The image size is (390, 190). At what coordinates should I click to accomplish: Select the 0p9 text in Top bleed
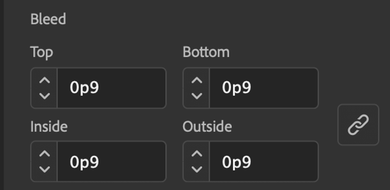pyautogui.click(x=84, y=88)
